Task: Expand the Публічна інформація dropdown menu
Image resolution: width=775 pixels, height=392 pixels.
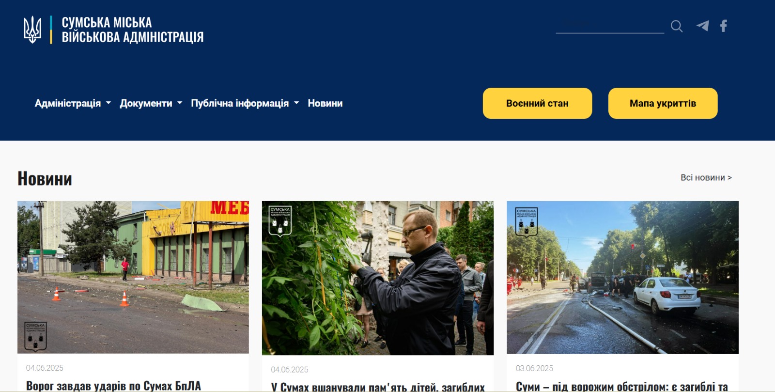Action: 245,103
